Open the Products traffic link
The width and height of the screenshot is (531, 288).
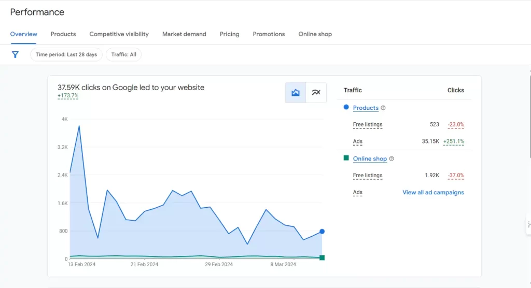(366, 108)
